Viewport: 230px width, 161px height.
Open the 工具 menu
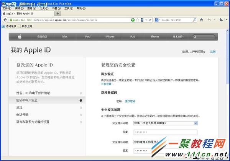69,8
